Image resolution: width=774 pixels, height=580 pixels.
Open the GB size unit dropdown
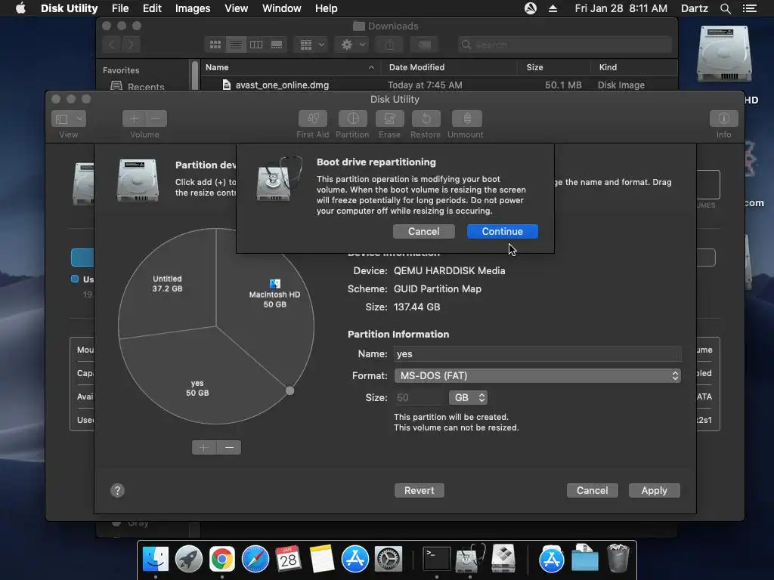[468, 397]
